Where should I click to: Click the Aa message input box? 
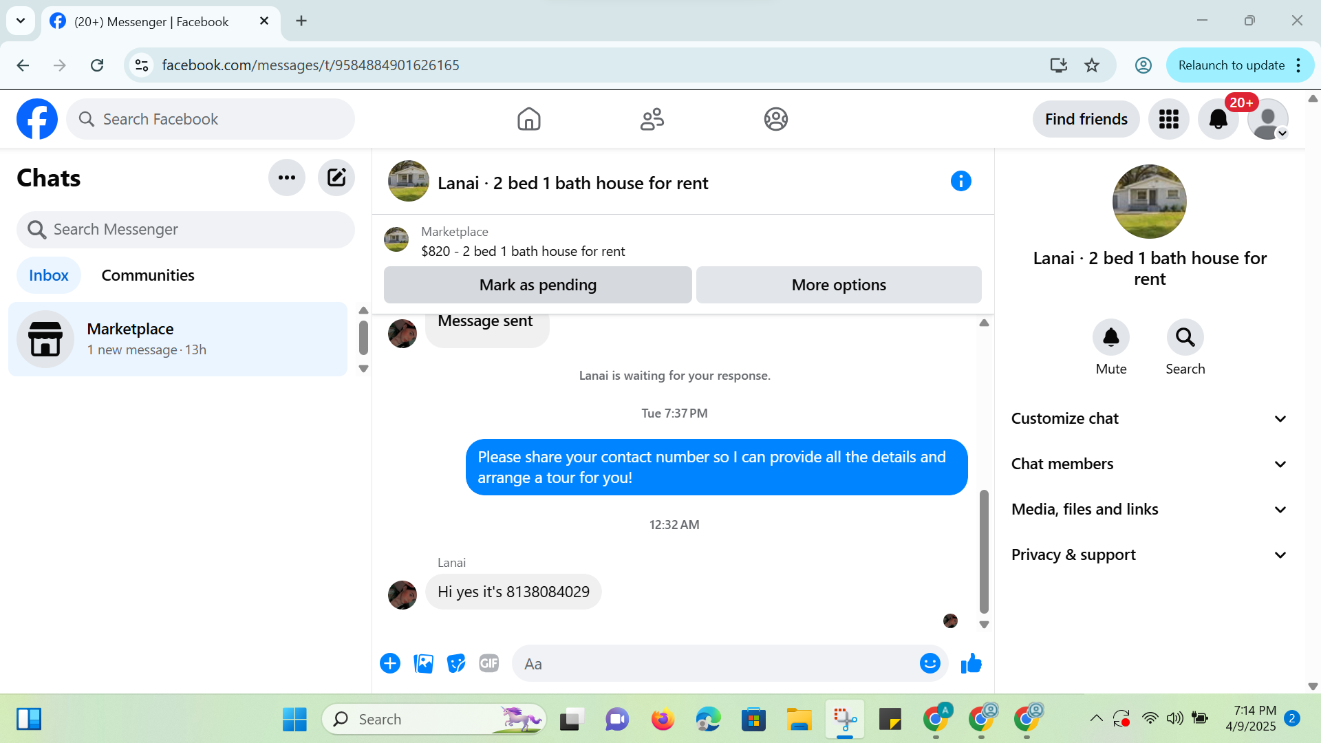click(x=716, y=663)
